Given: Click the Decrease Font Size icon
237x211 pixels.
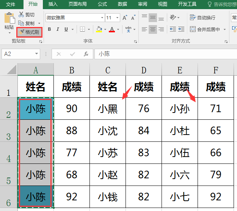Looking at the screenshot, I should tap(133, 18).
